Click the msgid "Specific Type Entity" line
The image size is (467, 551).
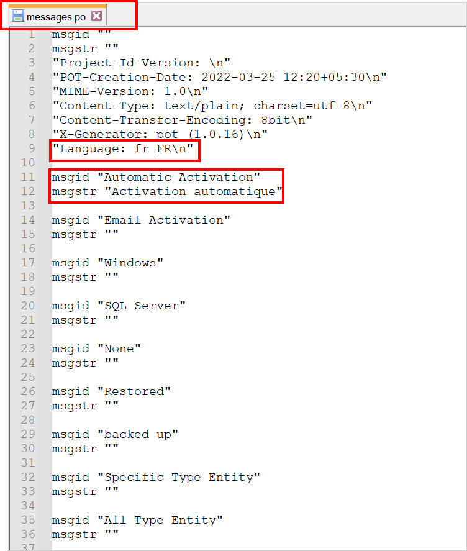click(156, 477)
